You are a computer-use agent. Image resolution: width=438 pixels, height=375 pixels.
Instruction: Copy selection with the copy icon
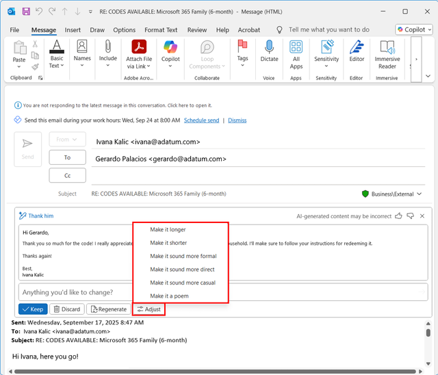click(35, 55)
